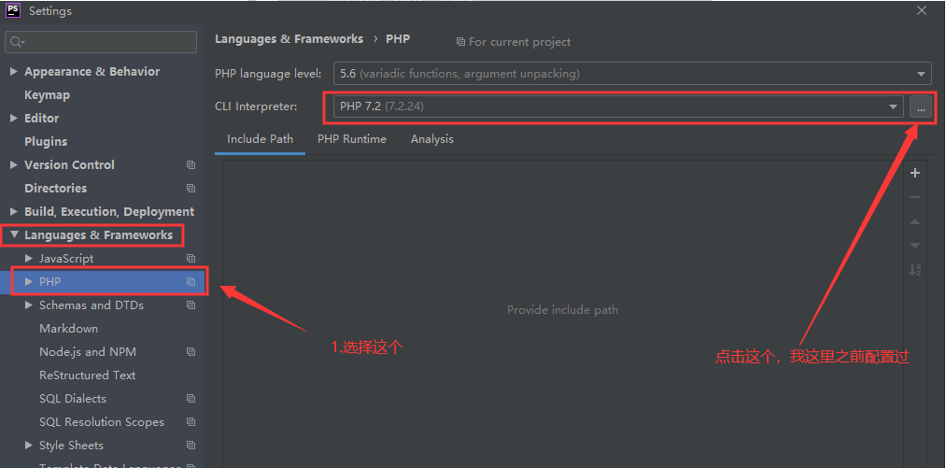Switch to the PHP Runtime tab

(x=352, y=139)
